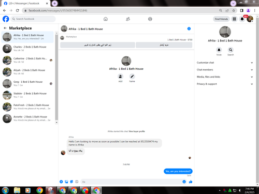Open the Facebook menu grid icon
The width and height of the screenshot is (259, 194).
(x=234, y=19)
